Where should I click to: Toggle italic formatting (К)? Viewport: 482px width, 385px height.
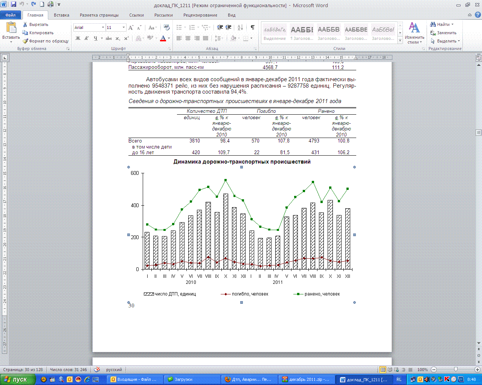coord(86,38)
